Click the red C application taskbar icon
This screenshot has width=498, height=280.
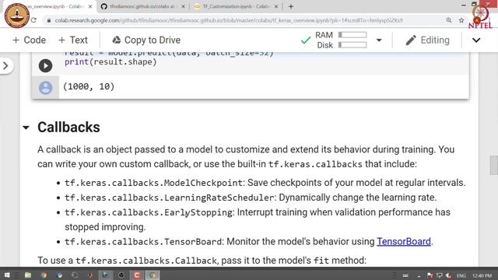tap(137, 275)
